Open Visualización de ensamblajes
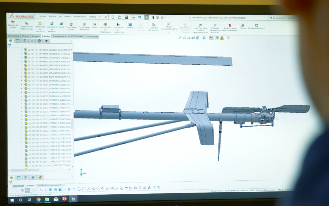 105,28
